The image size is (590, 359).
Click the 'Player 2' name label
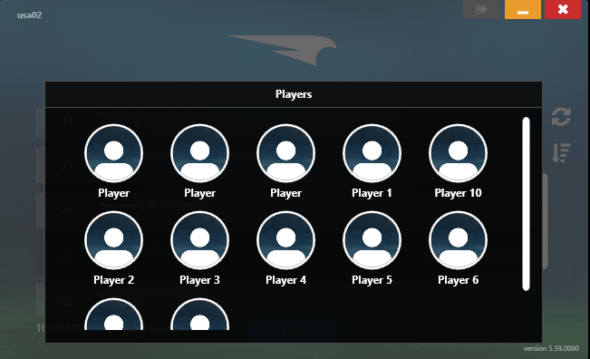pos(113,280)
